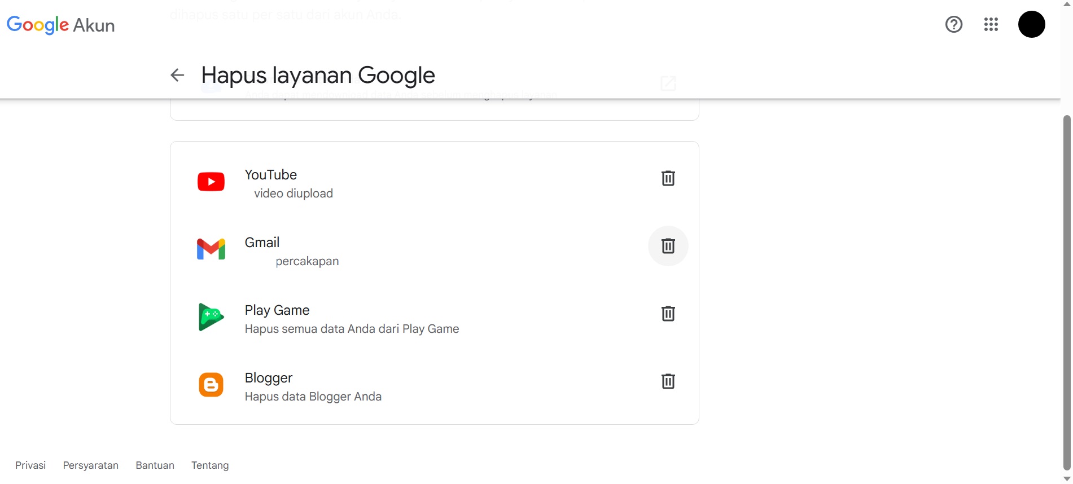
Task: Remove Play Game data with trash icon
Action: pos(668,314)
